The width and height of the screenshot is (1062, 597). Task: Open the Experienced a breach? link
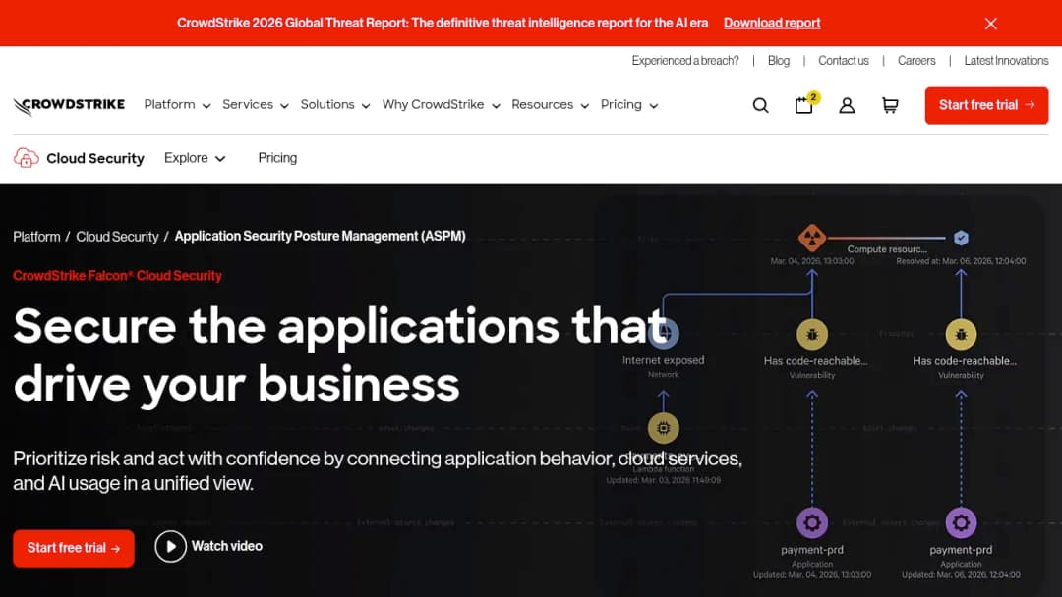coord(685,61)
